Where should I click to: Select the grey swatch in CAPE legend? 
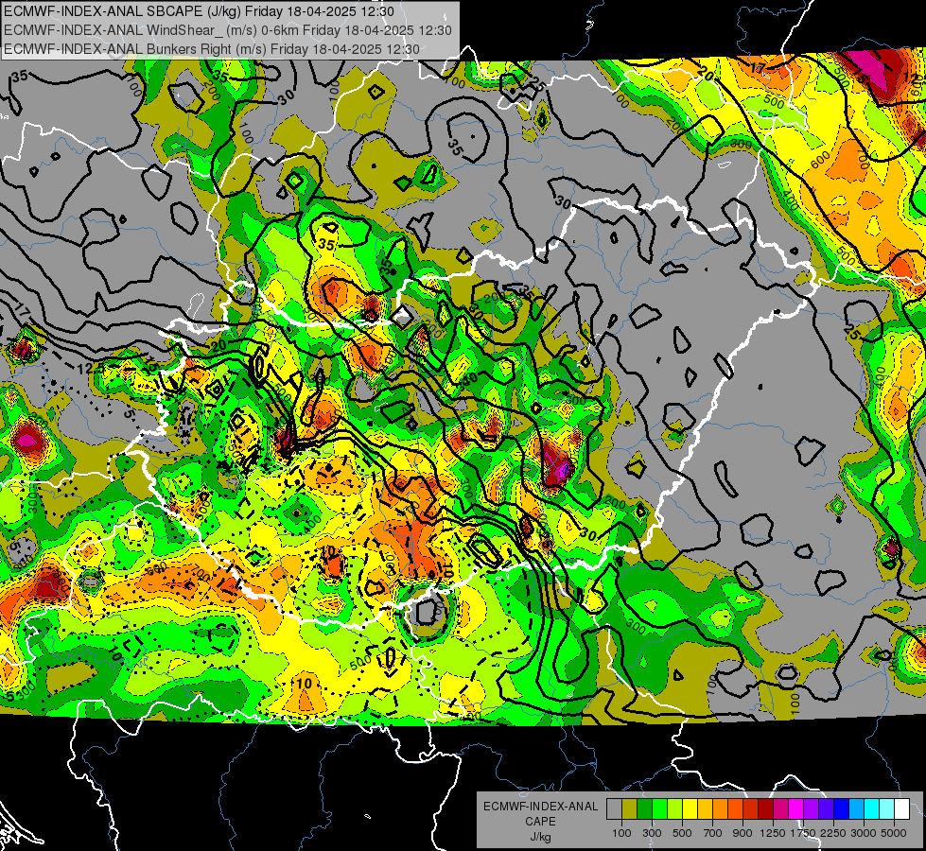point(614,809)
